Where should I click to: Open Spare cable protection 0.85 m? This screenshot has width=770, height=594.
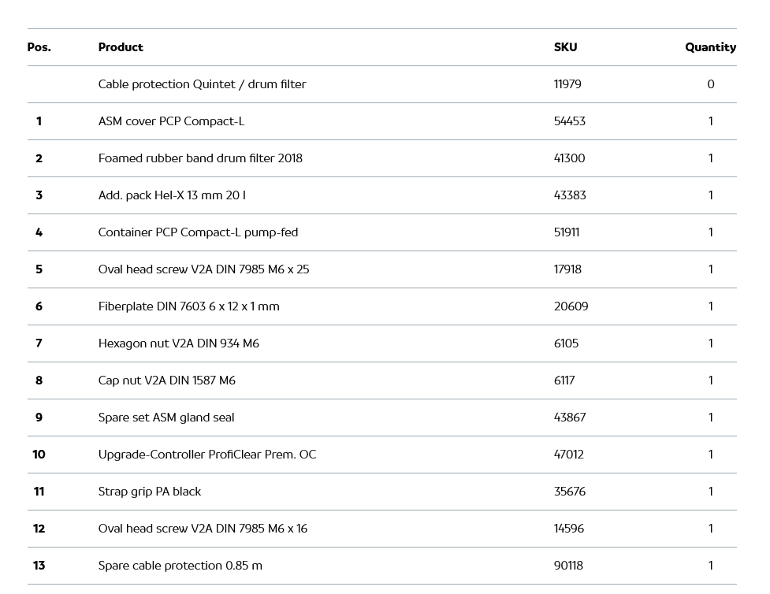180,566
